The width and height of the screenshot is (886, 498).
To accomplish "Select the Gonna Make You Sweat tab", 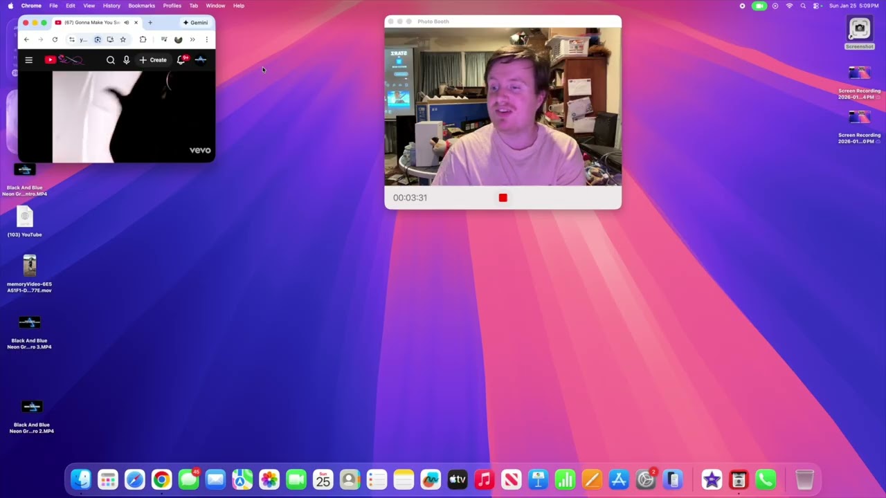I will coord(97,23).
